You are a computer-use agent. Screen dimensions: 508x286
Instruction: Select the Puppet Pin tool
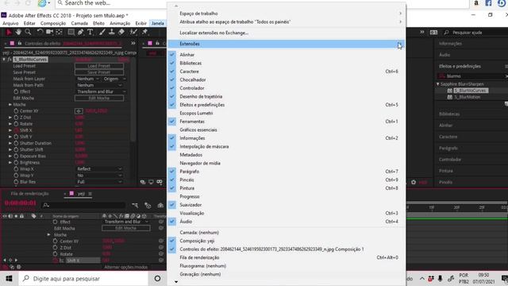(144, 32)
